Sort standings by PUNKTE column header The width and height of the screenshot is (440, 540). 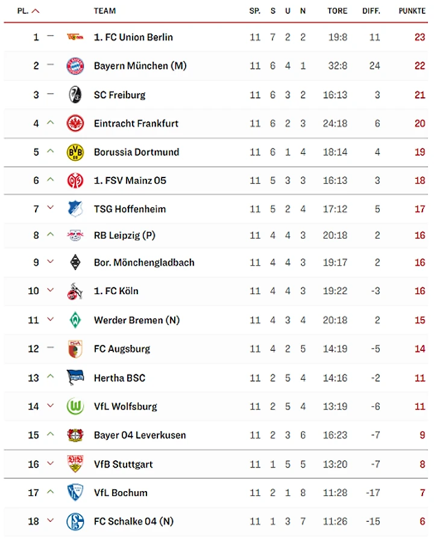[x=412, y=11]
